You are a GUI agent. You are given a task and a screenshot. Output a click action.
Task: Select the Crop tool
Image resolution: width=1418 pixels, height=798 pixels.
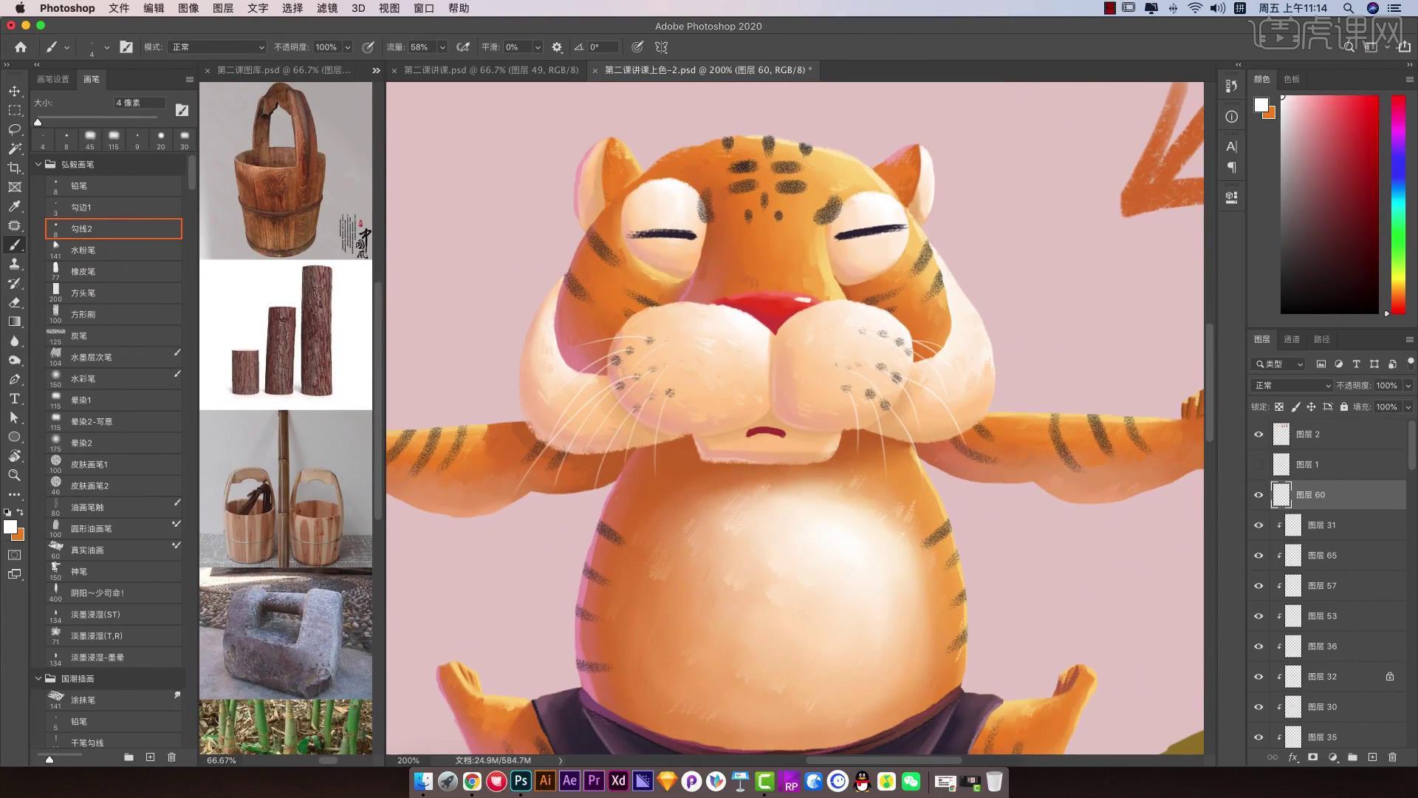(x=14, y=168)
